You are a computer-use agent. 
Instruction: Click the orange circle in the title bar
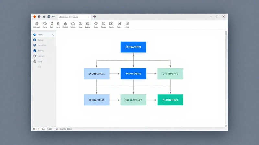point(35,17)
